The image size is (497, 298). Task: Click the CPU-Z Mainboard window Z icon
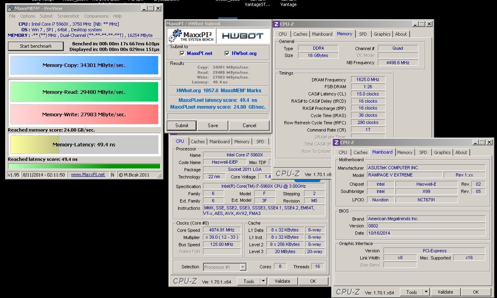(x=337, y=142)
